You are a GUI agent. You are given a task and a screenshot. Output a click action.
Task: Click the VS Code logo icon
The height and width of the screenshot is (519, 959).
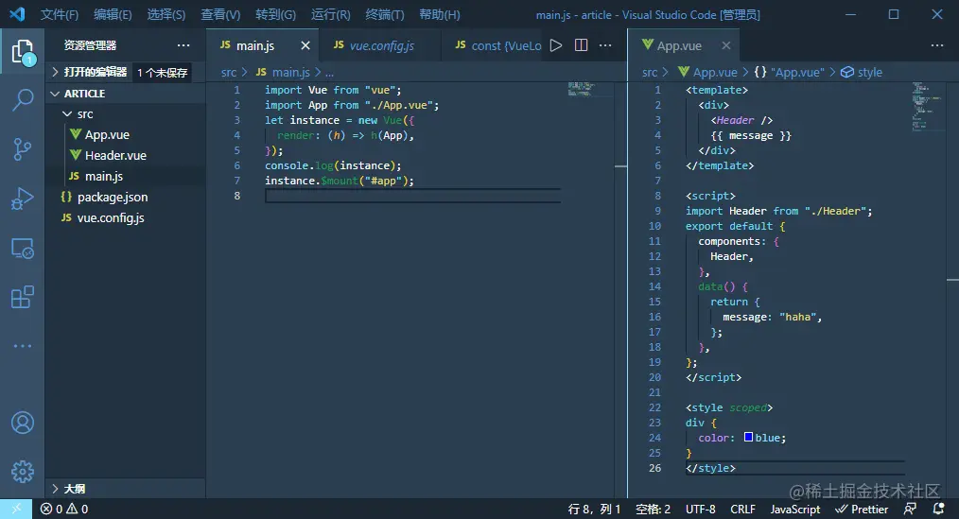pyautogui.click(x=18, y=14)
